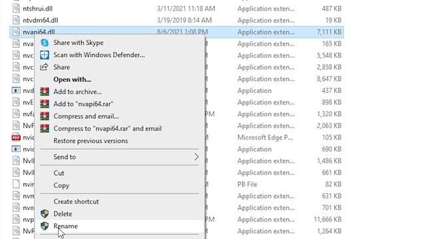The height and width of the screenshot is (239, 426).
Task: Click file icon of the 437 KB application
Action: pyautogui.click(x=16, y=90)
